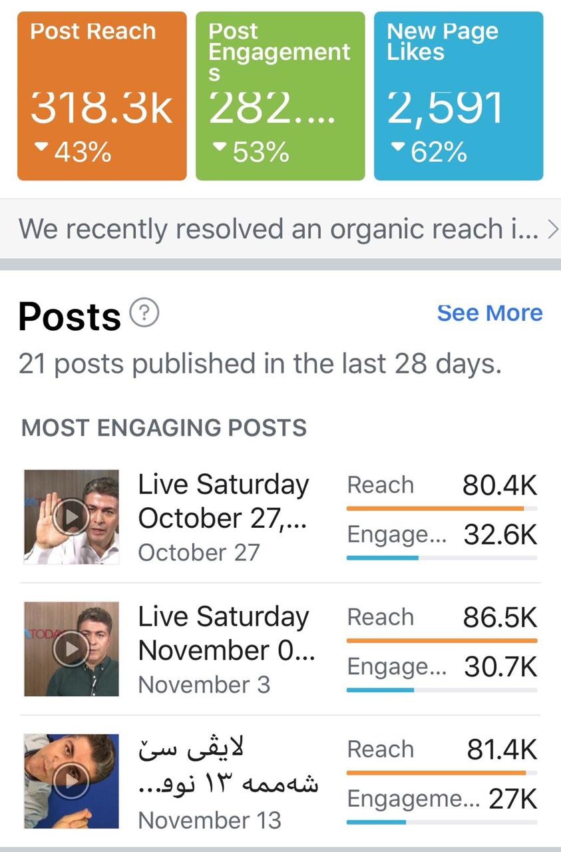Select the Most Engaging Posts heading

tap(164, 427)
